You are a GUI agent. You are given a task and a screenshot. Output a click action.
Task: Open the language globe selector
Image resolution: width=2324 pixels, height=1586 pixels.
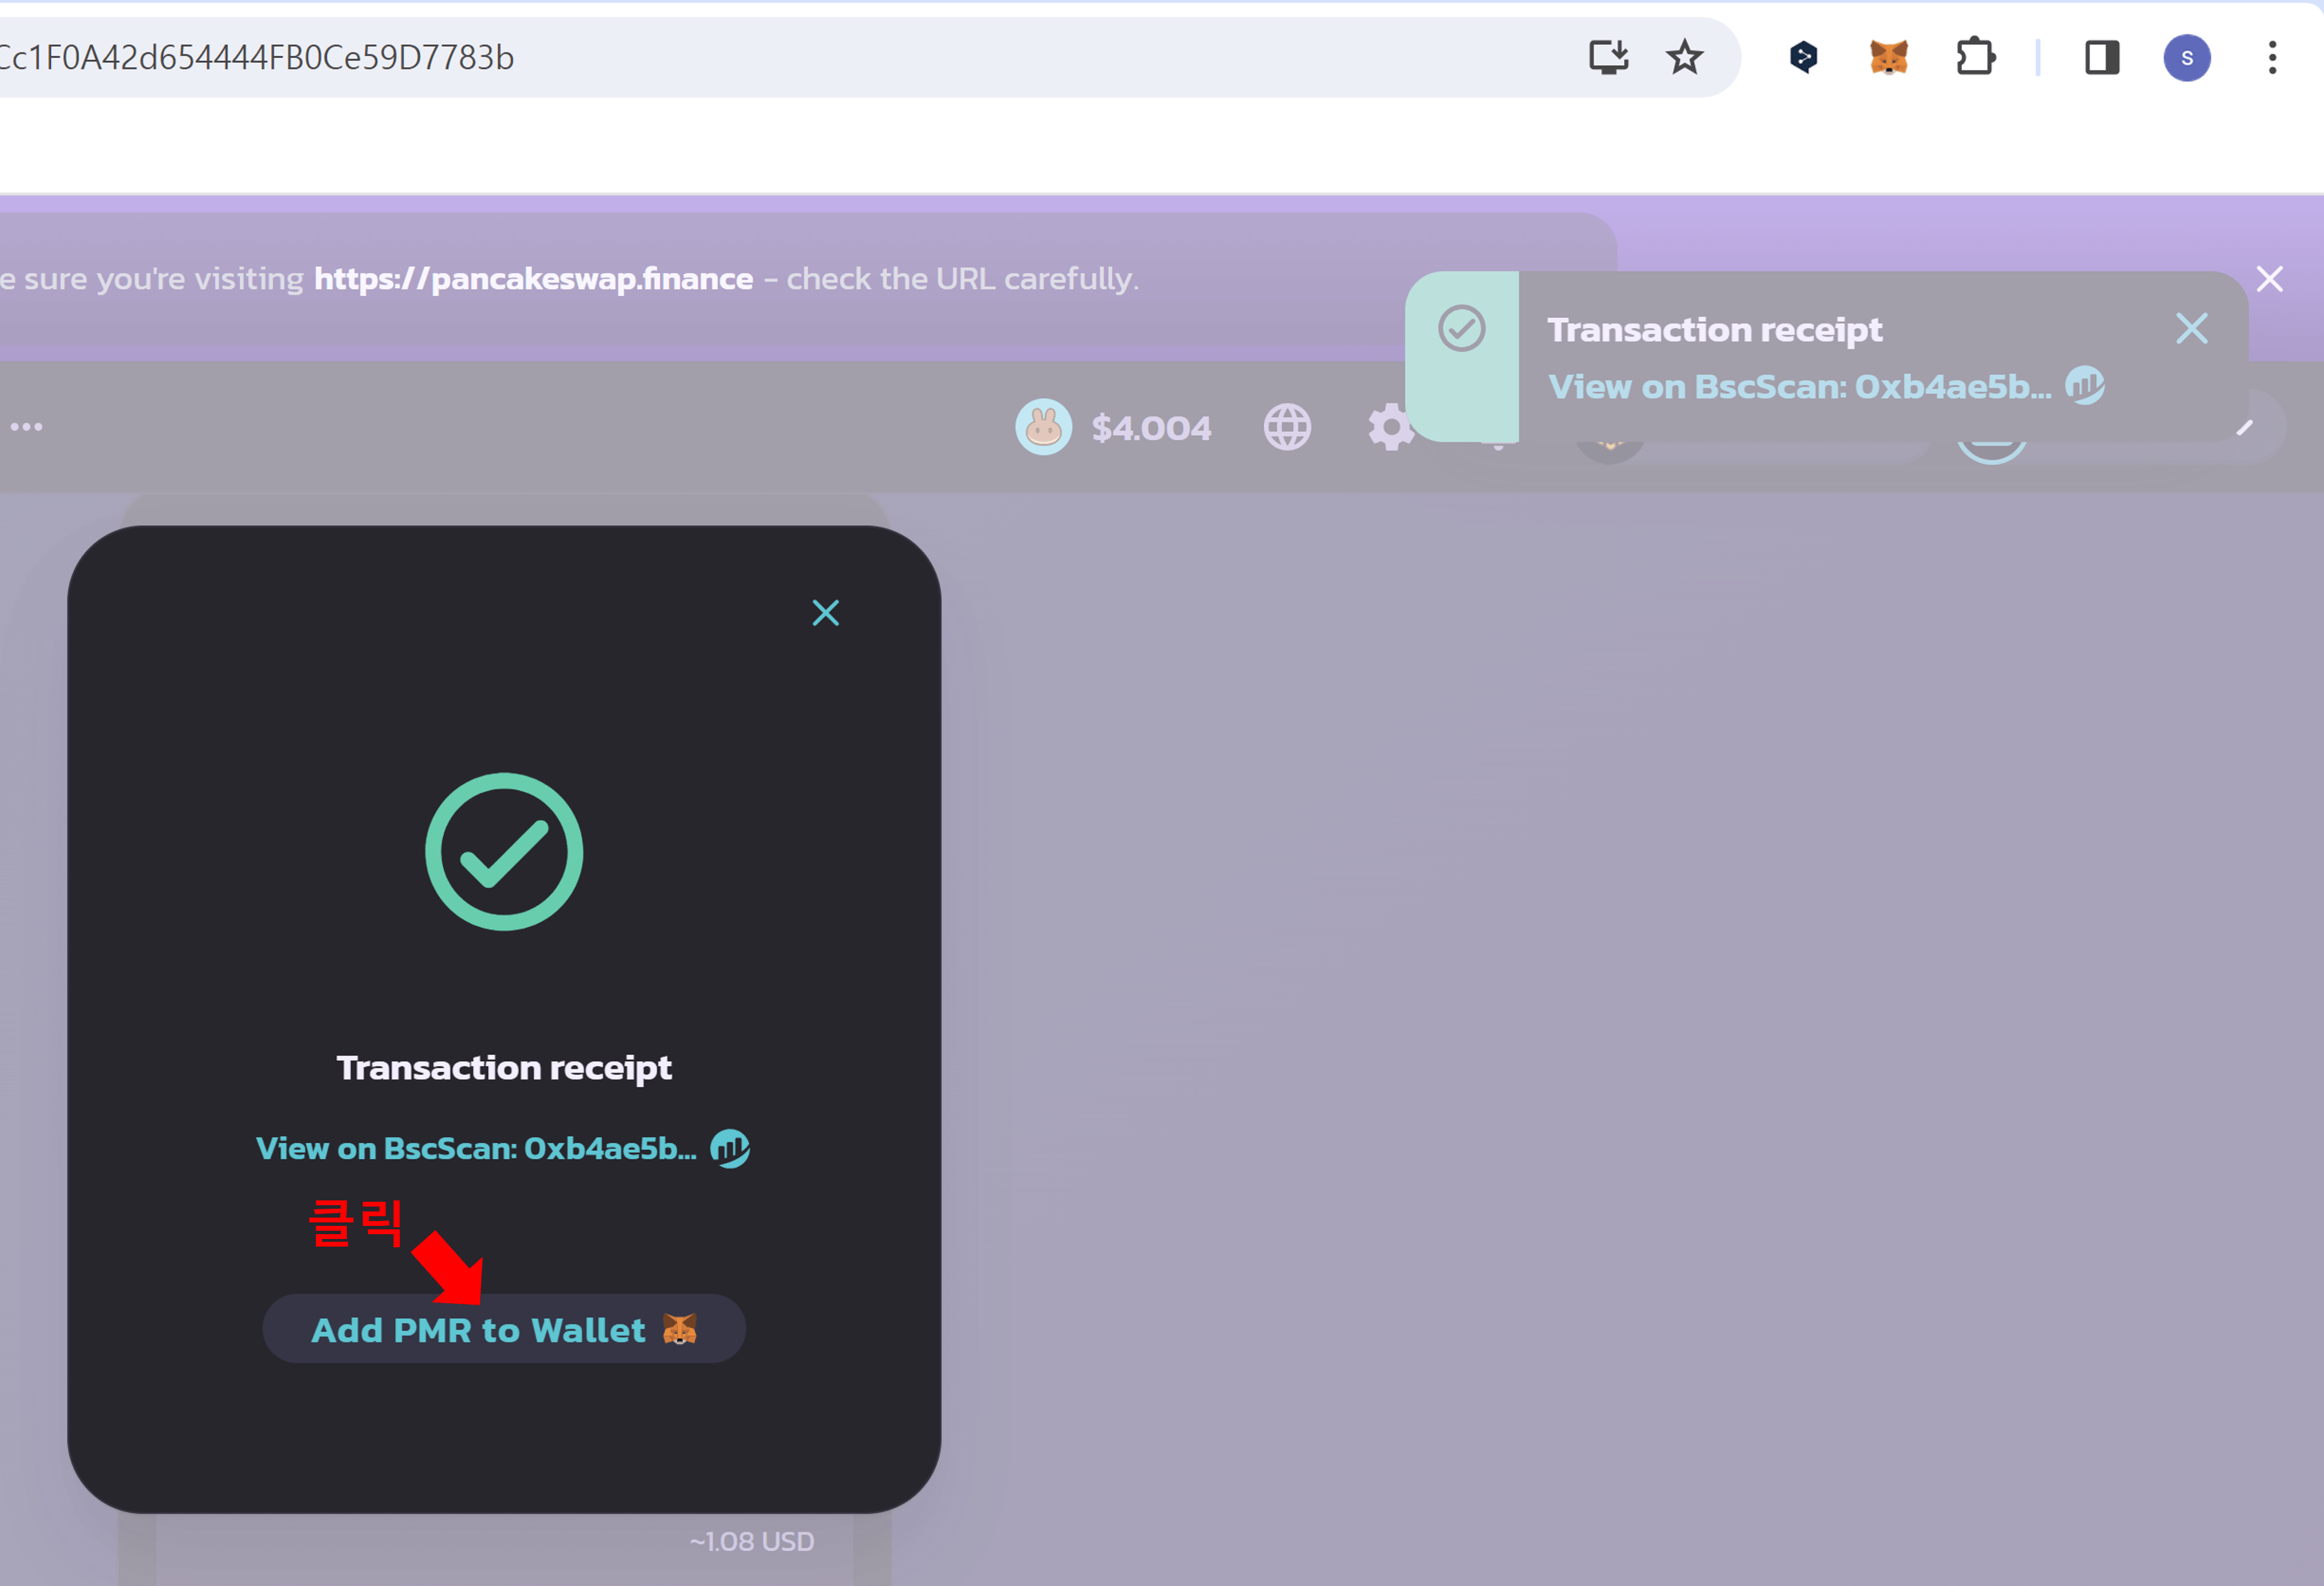(1287, 427)
